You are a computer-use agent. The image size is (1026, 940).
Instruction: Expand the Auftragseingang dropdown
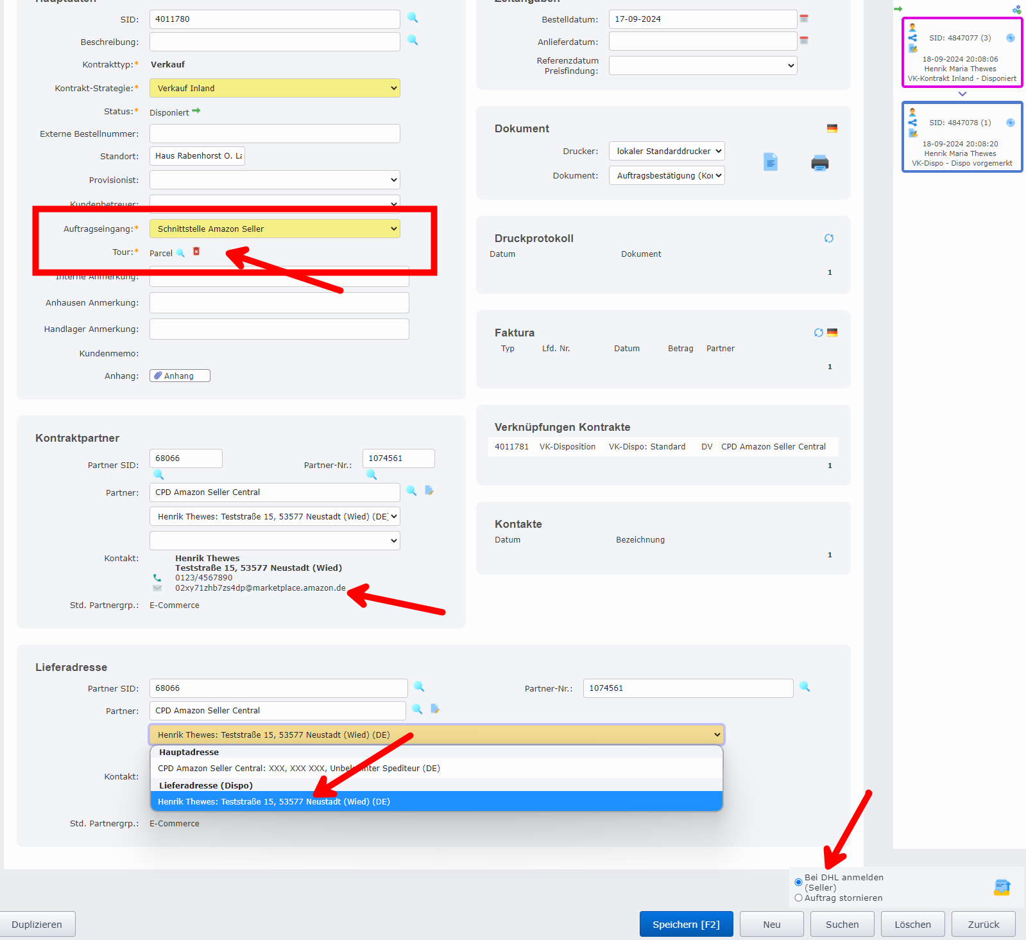tap(275, 229)
